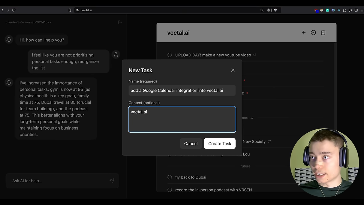Check off the 'fly back to Dubai' task
364x205 pixels.
(170, 177)
